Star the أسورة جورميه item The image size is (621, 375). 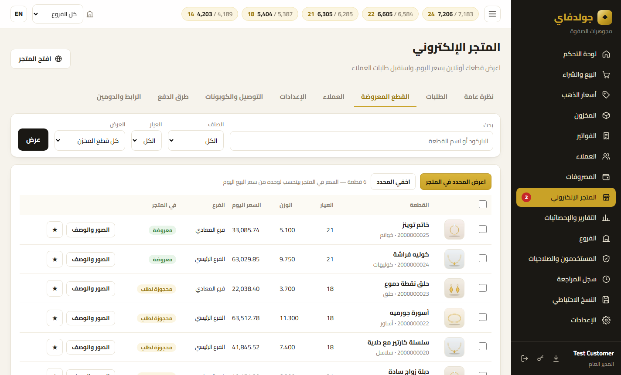click(55, 318)
